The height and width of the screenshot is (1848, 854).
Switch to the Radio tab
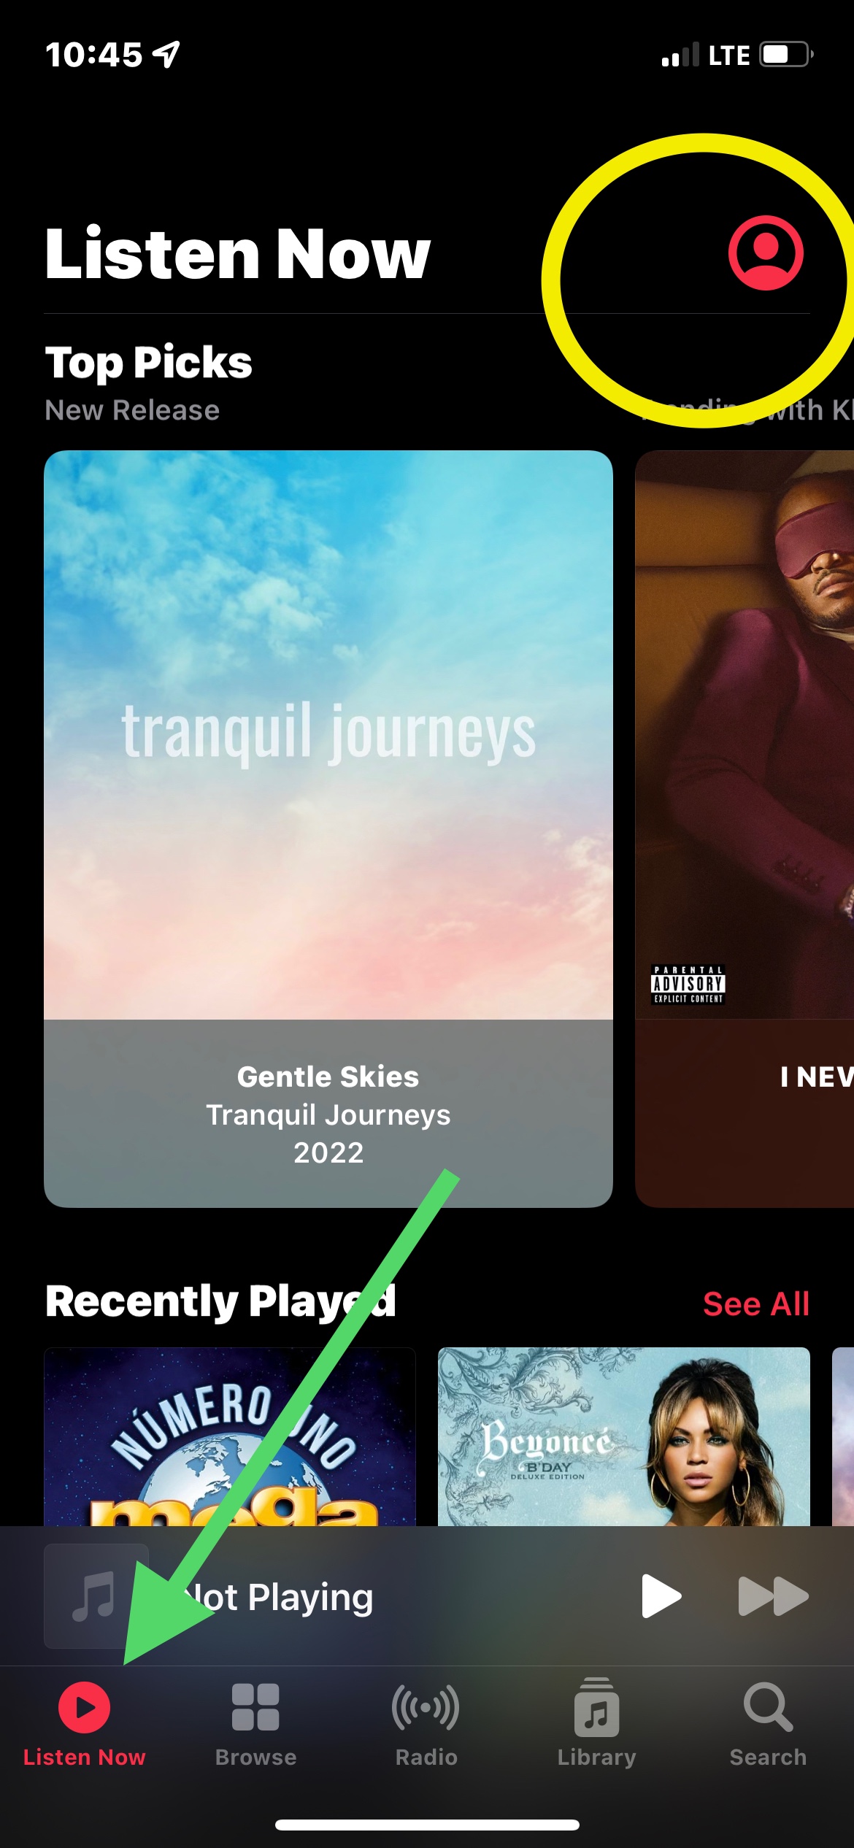(x=426, y=1724)
